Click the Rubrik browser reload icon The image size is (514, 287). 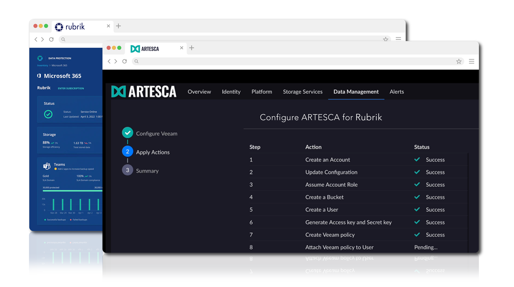51,39
